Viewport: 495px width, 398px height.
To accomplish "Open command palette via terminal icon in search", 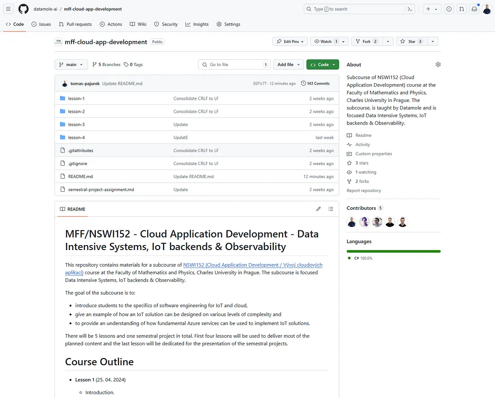I will pos(410,9).
